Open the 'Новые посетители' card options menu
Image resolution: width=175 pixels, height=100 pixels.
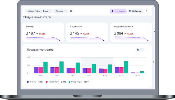(148, 27)
